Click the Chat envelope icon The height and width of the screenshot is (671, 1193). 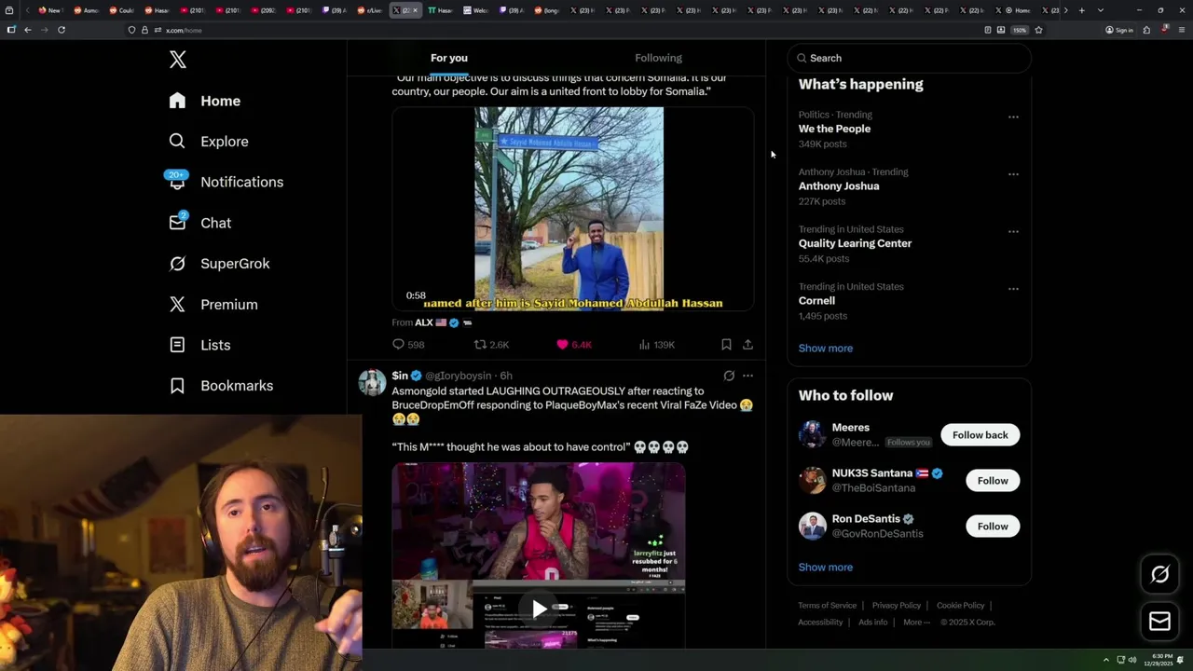[x=177, y=223]
